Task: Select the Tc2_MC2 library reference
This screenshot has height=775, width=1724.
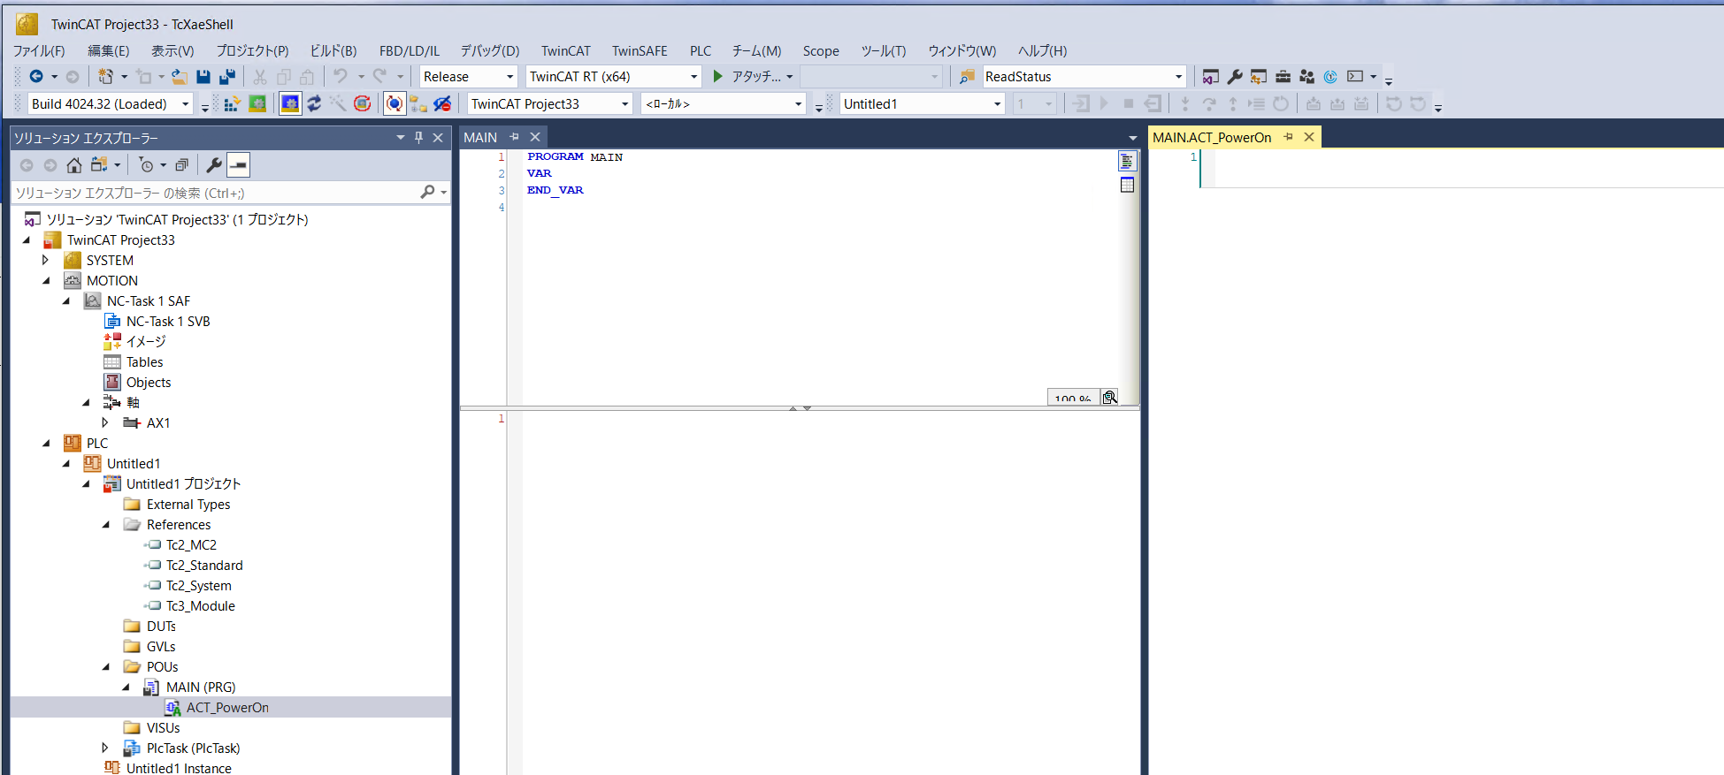Action: (x=191, y=545)
